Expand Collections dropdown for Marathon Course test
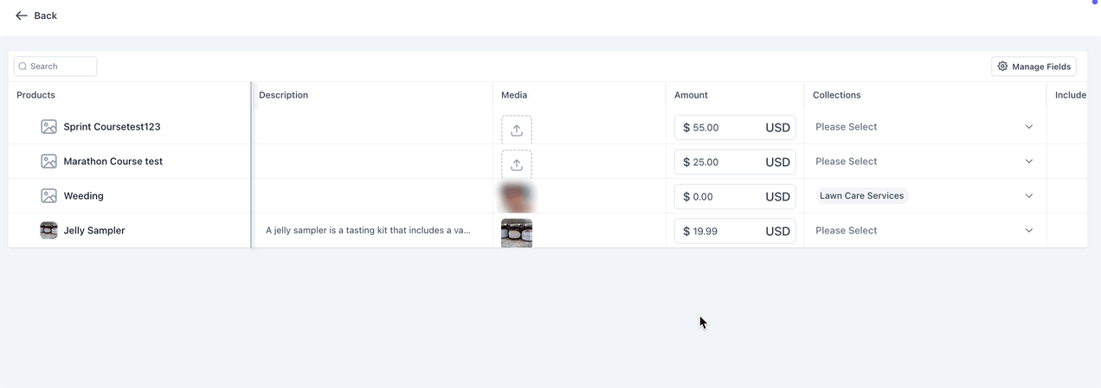This screenshot has height=388, width=1101. point(924,162)
